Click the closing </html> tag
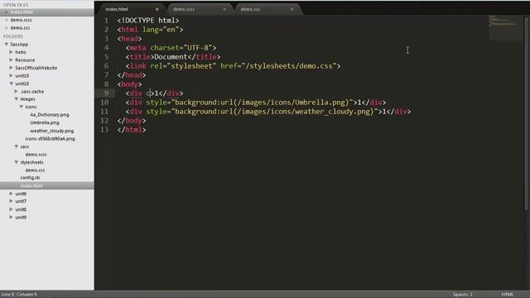 132,130
